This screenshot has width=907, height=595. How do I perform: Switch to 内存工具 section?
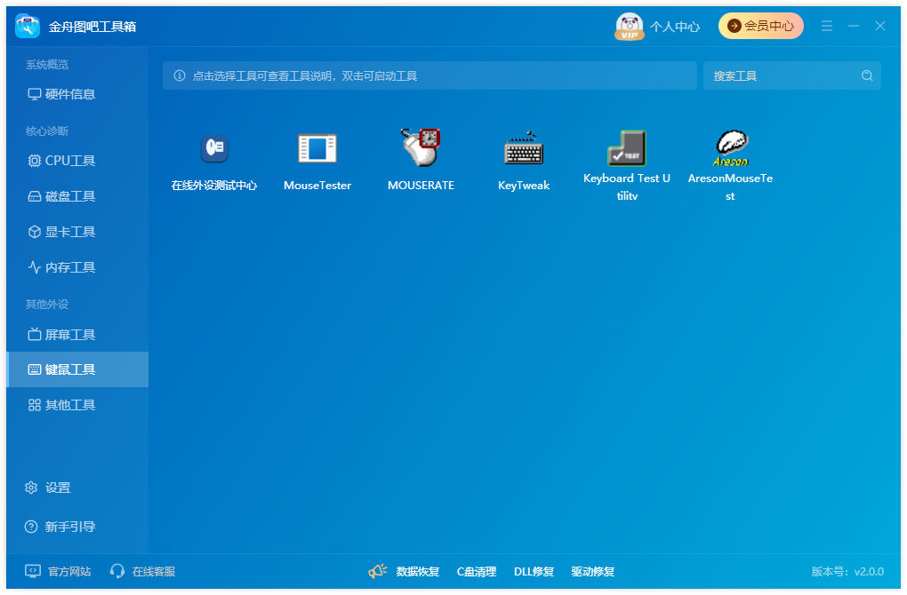pyautogui.click(x=77, y=267)
